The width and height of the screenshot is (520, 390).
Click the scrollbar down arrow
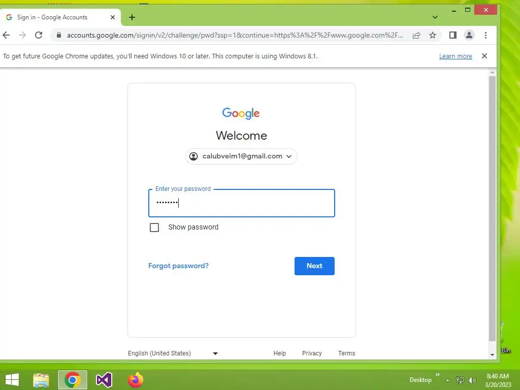[x=492, y=354]
